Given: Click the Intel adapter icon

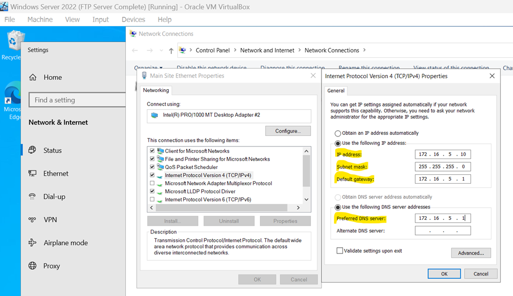Looking at the screenshot, I should point(154,115).
